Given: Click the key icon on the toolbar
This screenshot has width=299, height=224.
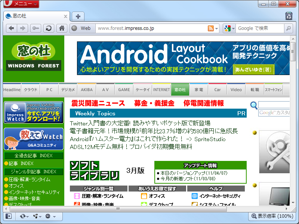Looking at the screenshot, I should click(36, 28).
